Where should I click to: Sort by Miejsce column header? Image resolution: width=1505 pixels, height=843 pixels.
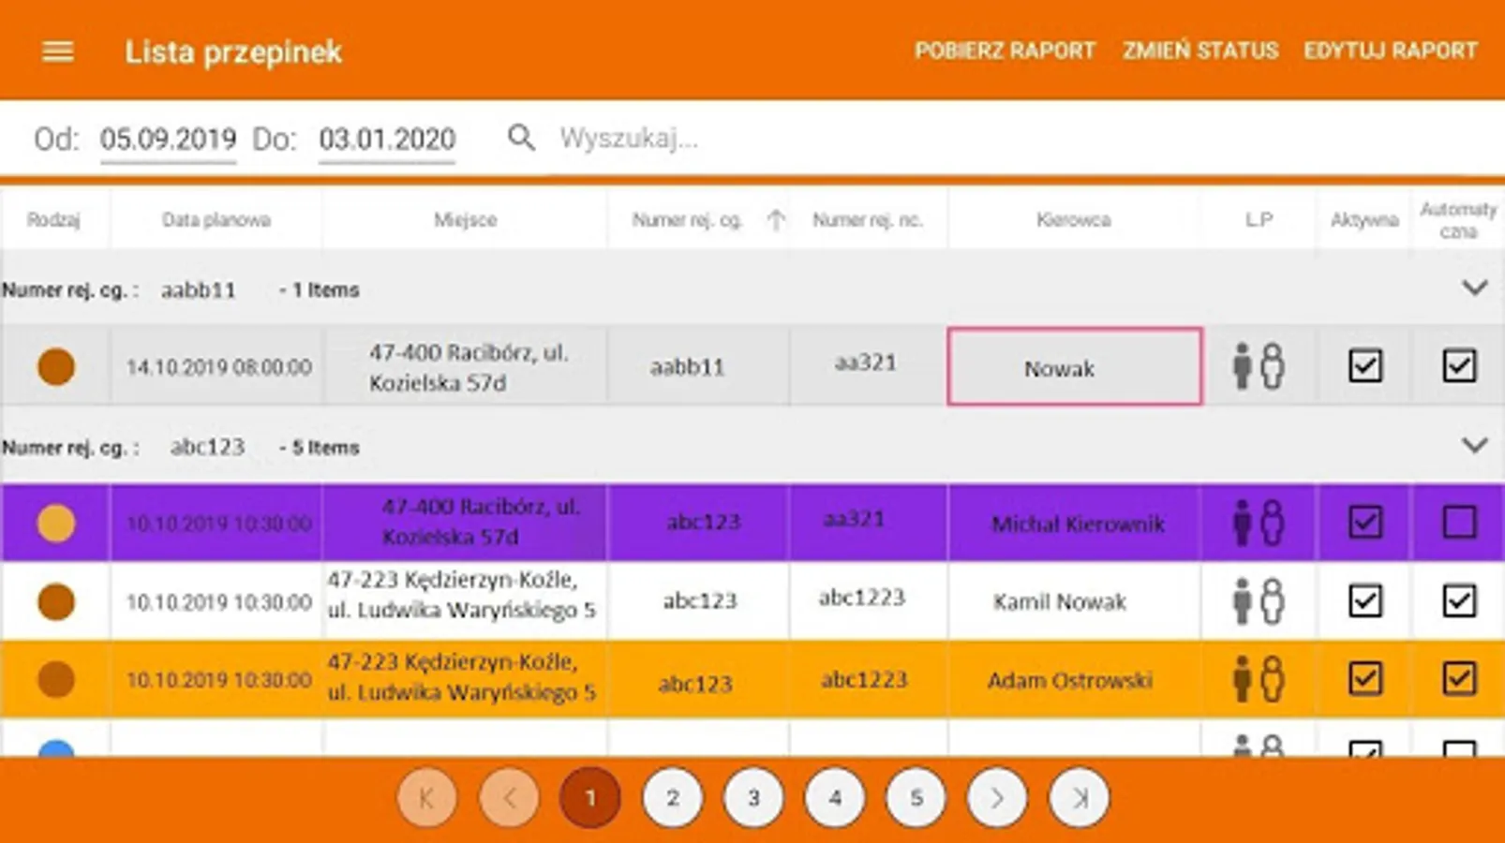pos(465,220)
